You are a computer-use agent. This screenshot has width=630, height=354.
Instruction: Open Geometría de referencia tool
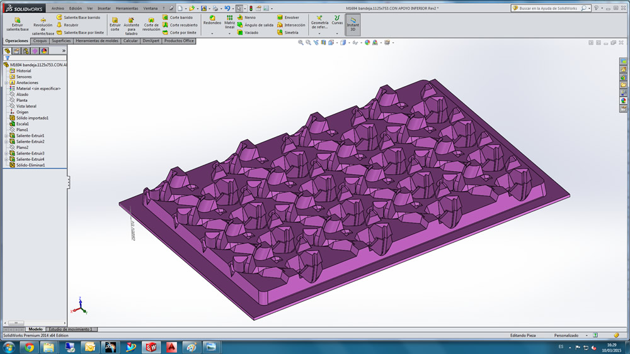coord(319,23)
